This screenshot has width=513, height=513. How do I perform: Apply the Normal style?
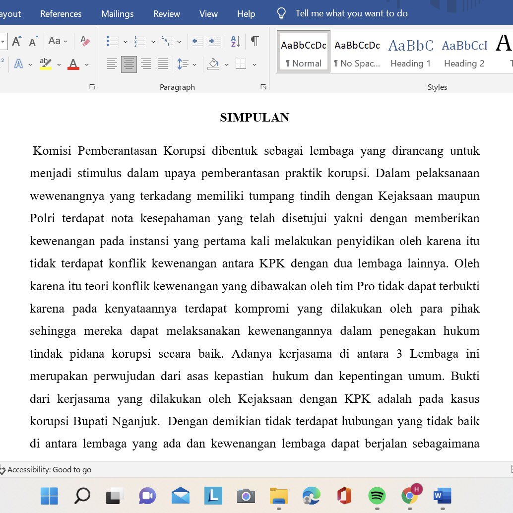pos(303,52)
